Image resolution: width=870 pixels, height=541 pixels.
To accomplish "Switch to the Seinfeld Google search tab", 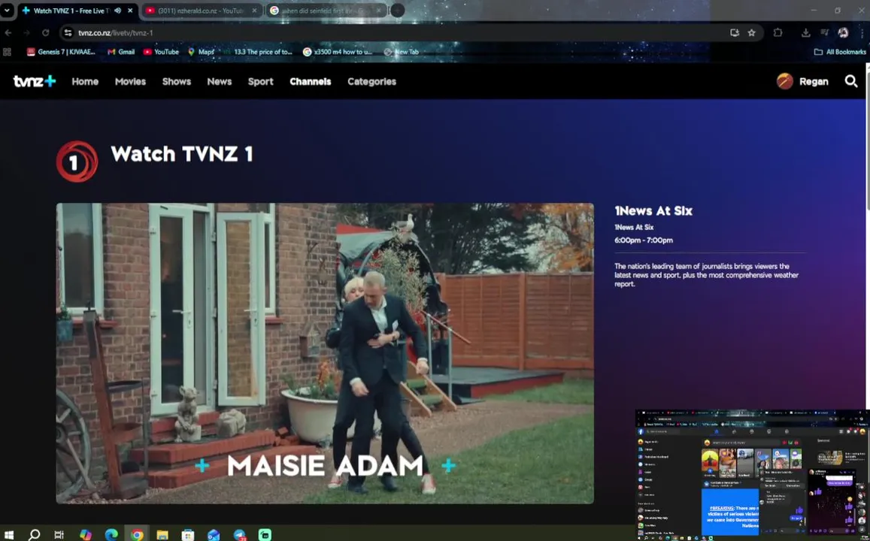I will pos(326,11).
